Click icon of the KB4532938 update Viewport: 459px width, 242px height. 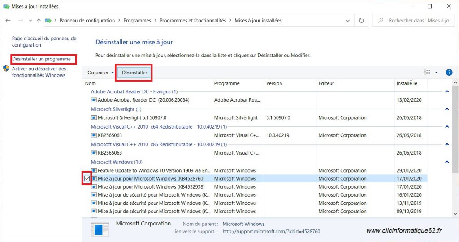coord(94,187)
